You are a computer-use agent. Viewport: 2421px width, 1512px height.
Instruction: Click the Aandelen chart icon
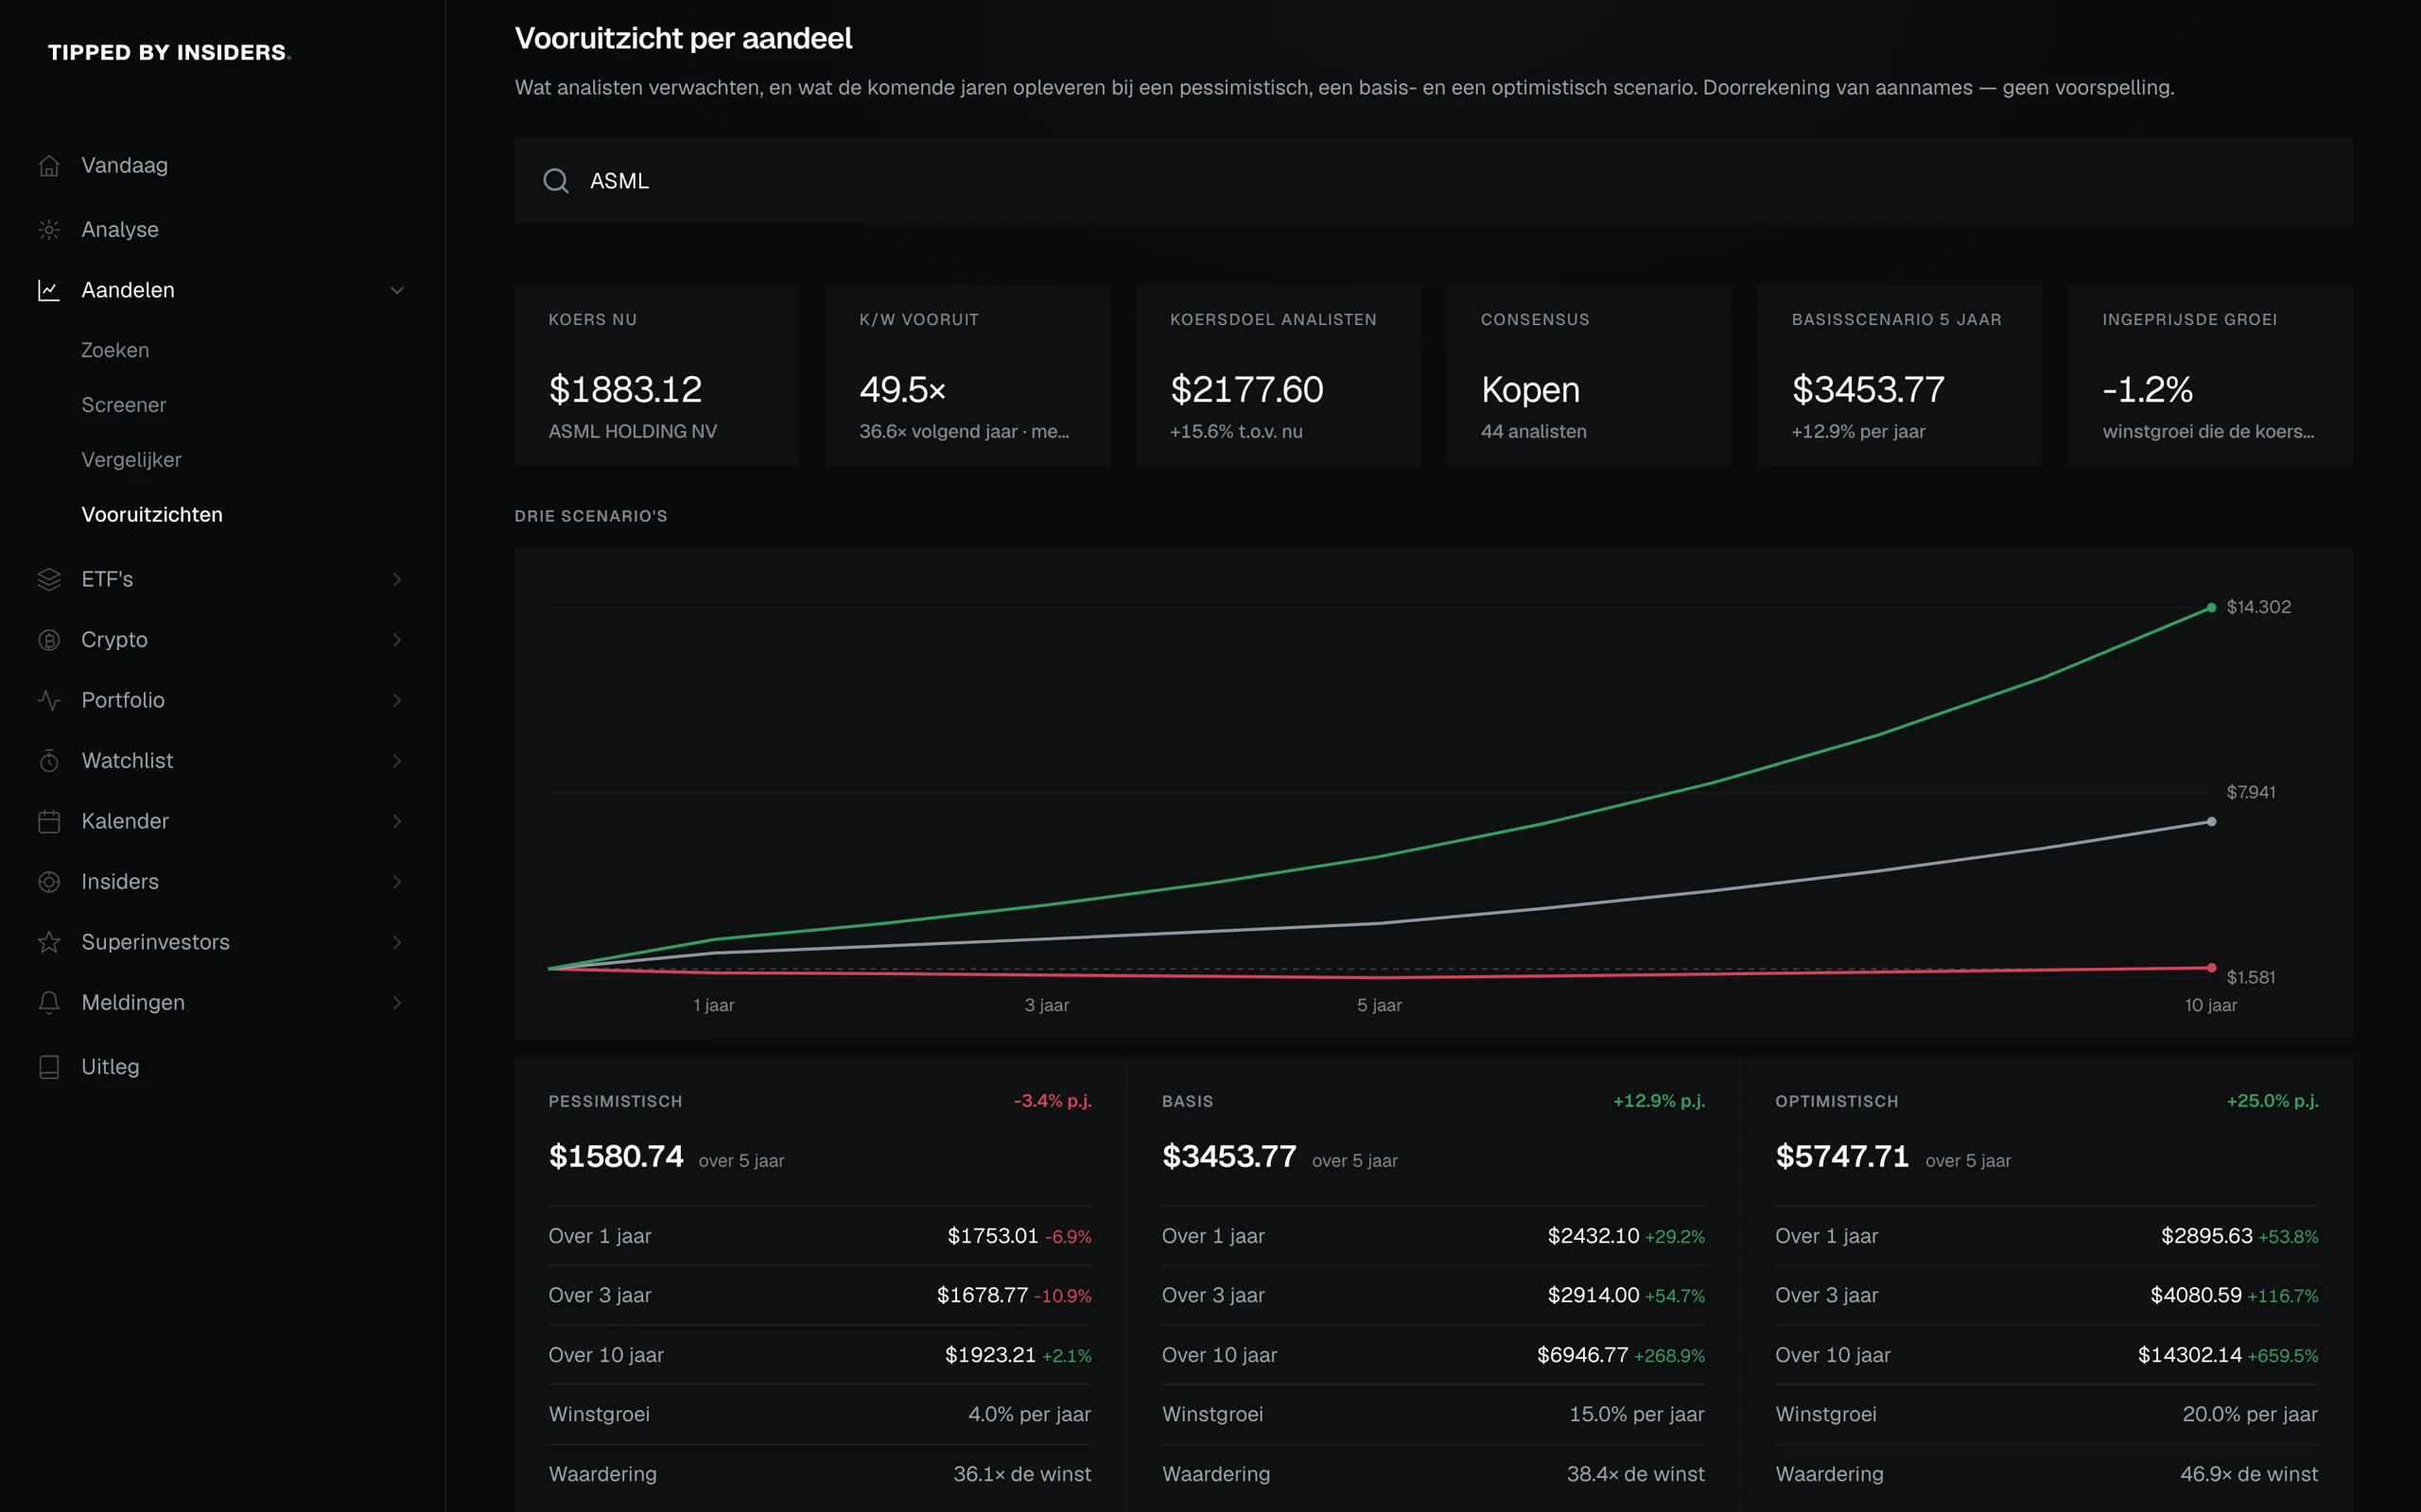pyautogui.click(x=49, y=290)
